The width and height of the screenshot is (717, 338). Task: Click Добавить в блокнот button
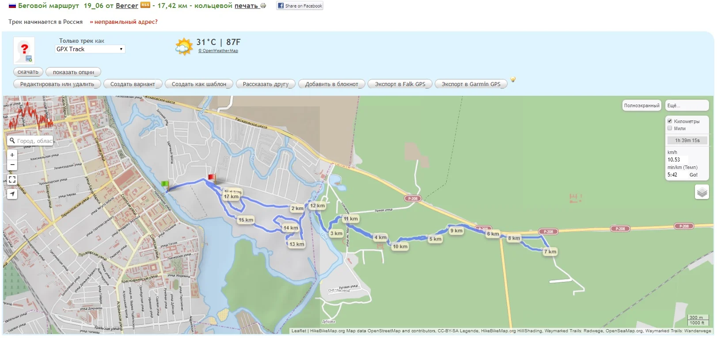pyautogui.click(x=332, y=84)
